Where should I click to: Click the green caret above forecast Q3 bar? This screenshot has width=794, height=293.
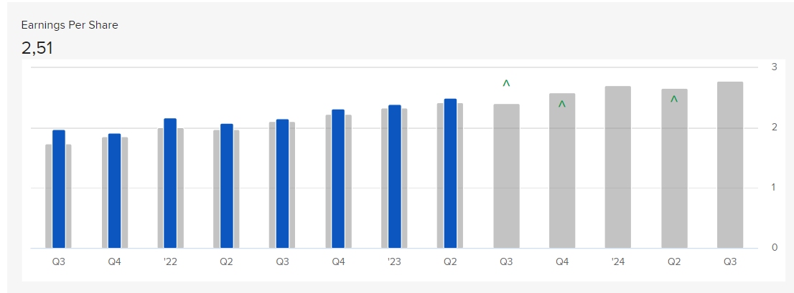pos(506,83)
